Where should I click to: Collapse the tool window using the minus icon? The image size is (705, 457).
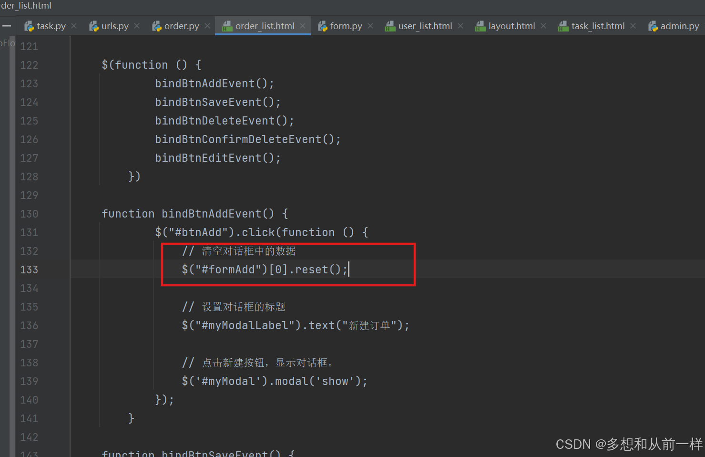pos(7,26)
